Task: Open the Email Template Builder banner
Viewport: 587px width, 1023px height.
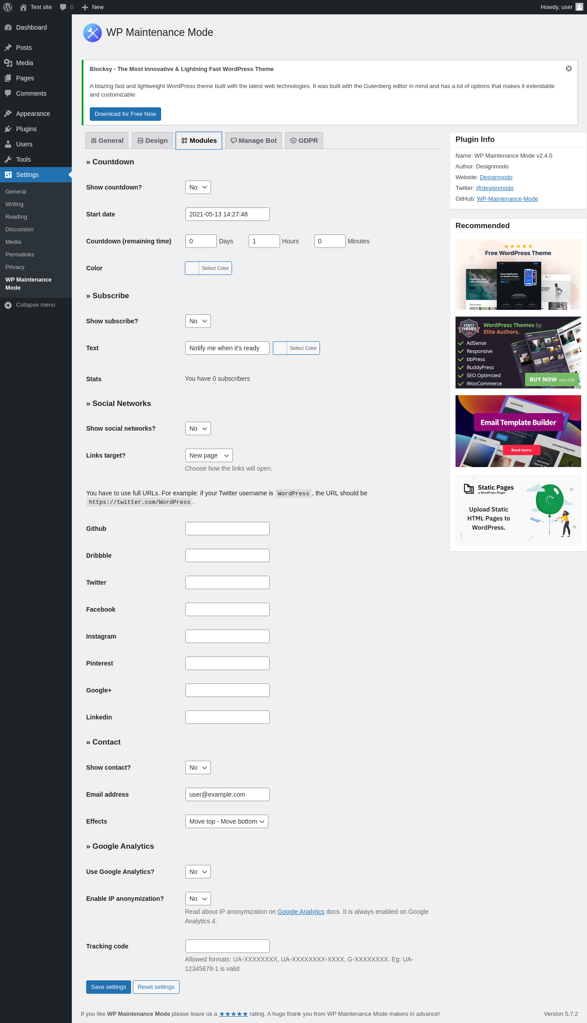Action: tap(518, 431)
